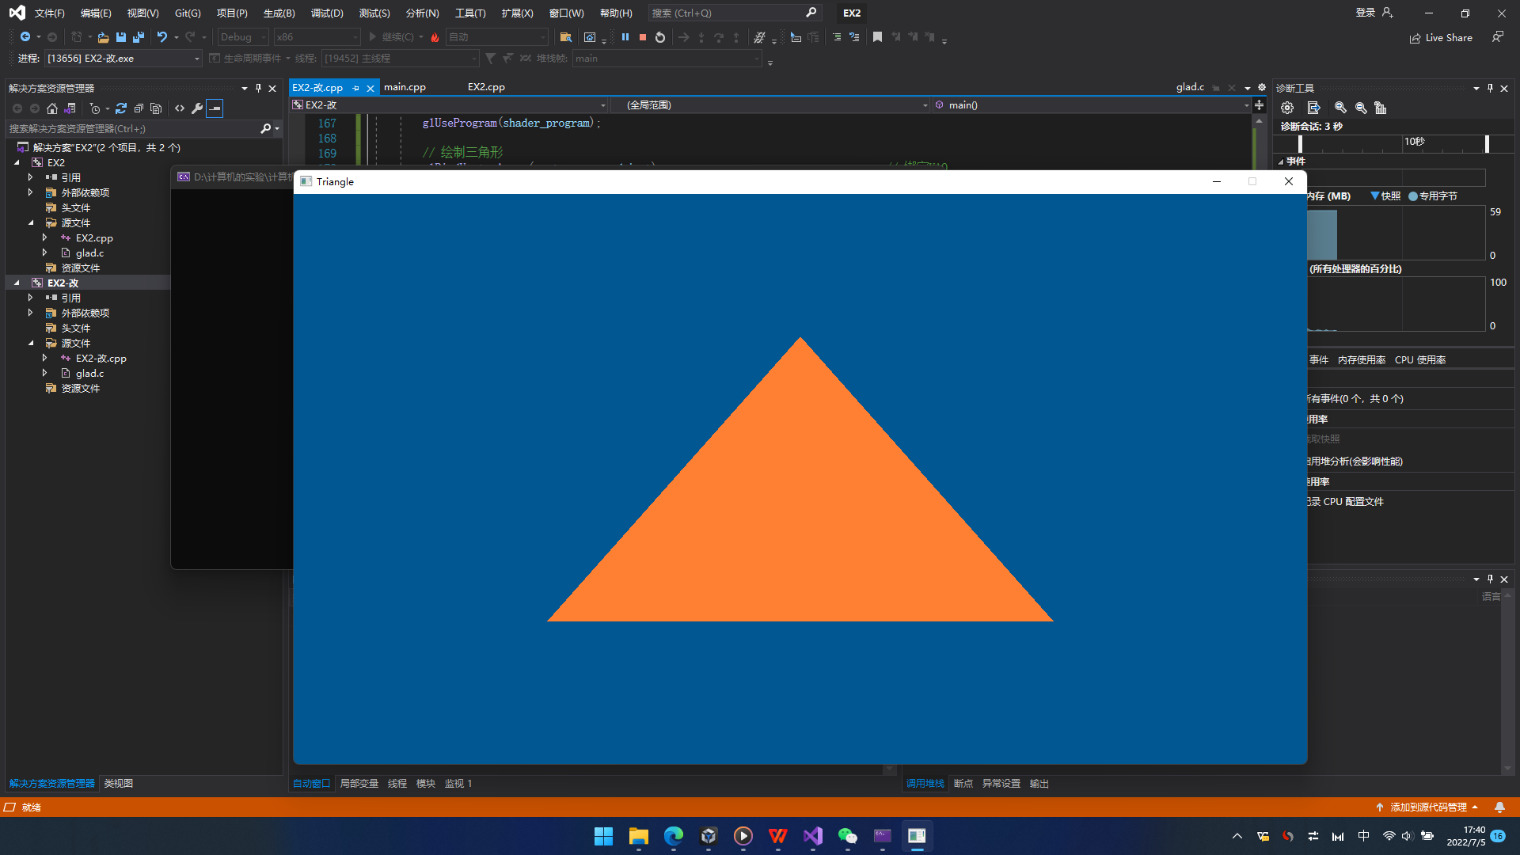Expand the 外部依赖项 node under EX2-改
Image resolution: width=1520 pixels, height=855 pixels.
tap(30, 313)
